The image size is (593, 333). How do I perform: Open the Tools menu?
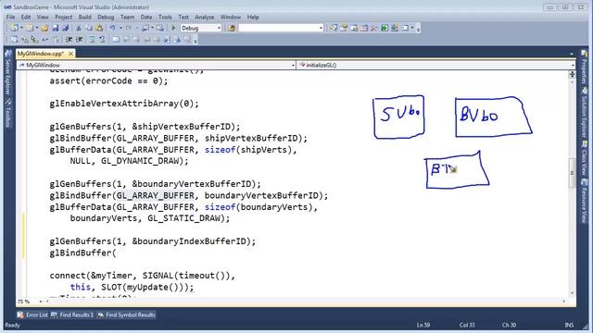tap(165, 17)
